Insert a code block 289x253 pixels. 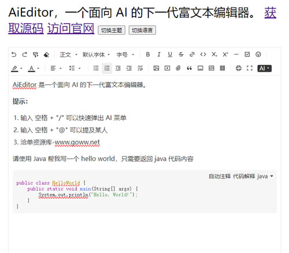(x=212, y=68)
